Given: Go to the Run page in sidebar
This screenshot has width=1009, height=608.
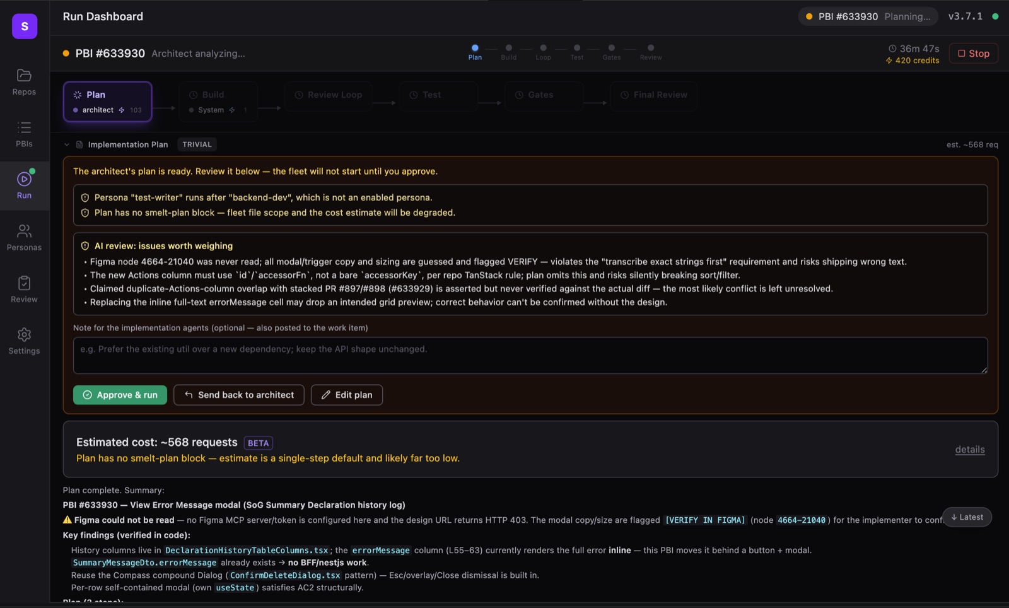Looking at the screenshot, I should point(24,185).
